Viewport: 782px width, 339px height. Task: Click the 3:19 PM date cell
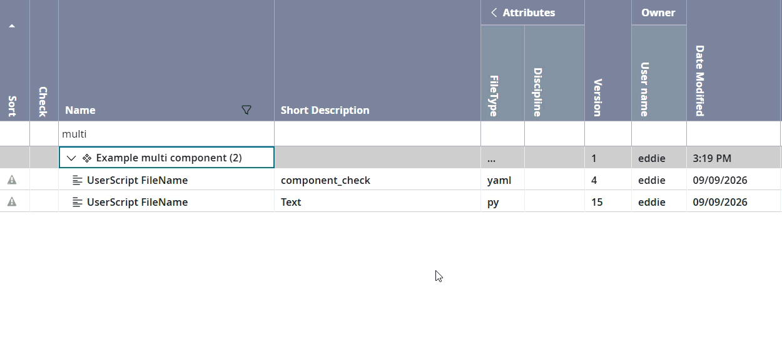pos(734,158)
